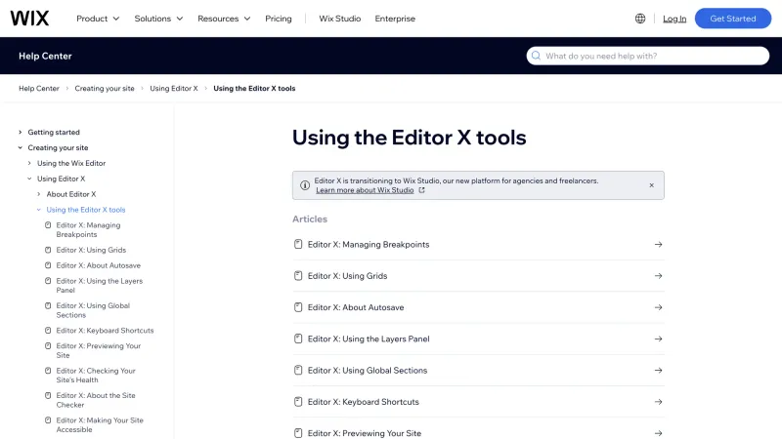
Task: Select About Autosave in sidebar tree
Action: (99, 265)
